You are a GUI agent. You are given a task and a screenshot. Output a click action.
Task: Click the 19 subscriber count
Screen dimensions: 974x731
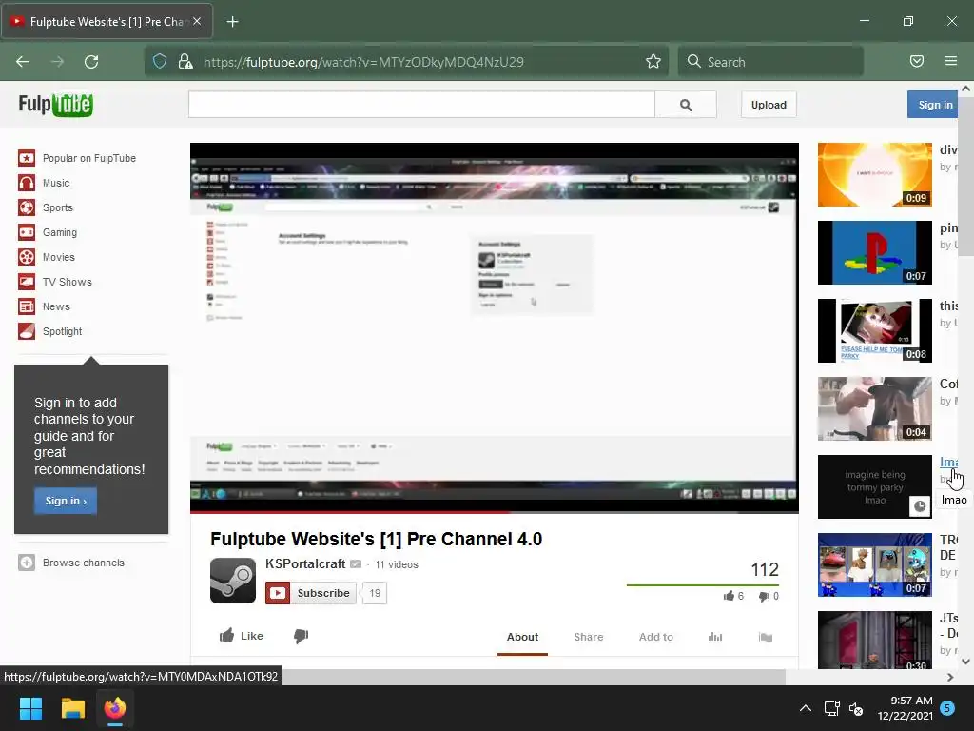pos(375,593)
